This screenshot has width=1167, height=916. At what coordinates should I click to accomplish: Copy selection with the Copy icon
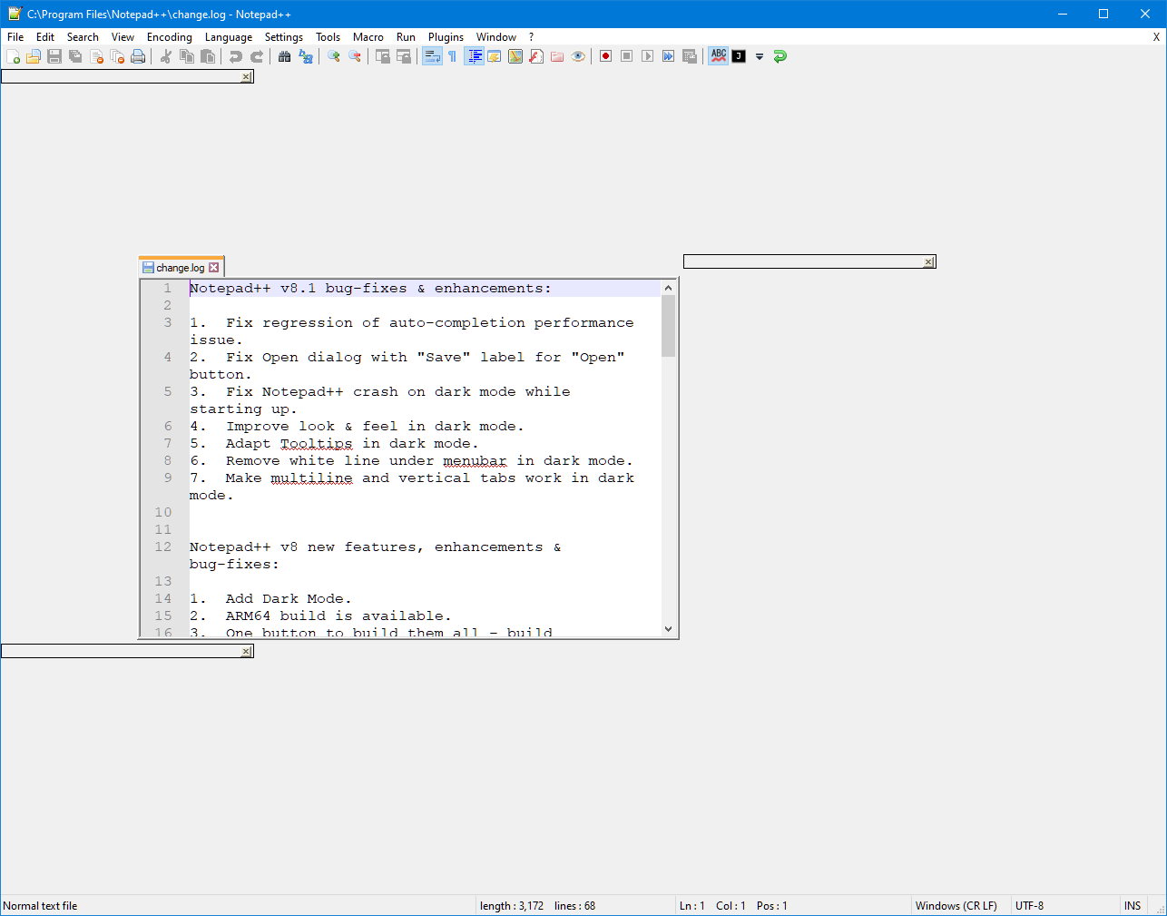(187, 56)
